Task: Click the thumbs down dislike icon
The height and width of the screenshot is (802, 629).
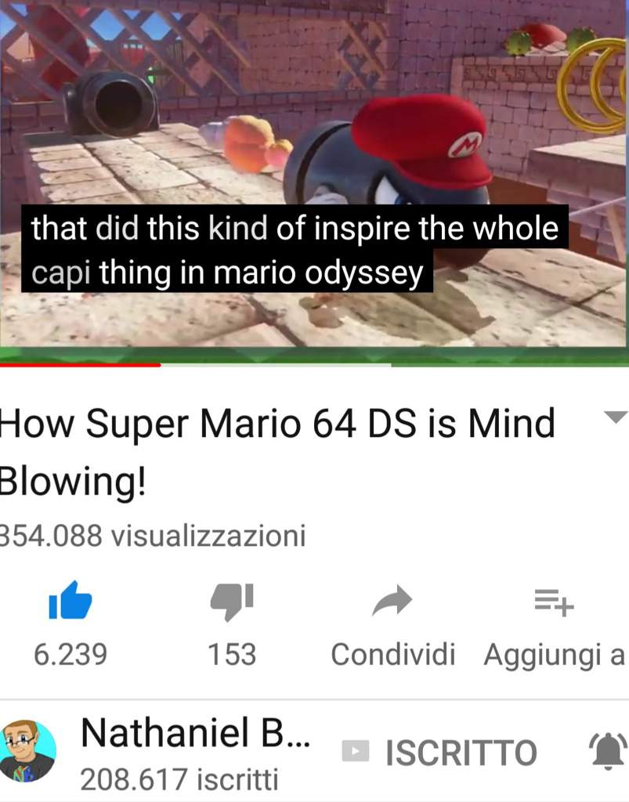Action: (x=232, y=601)
